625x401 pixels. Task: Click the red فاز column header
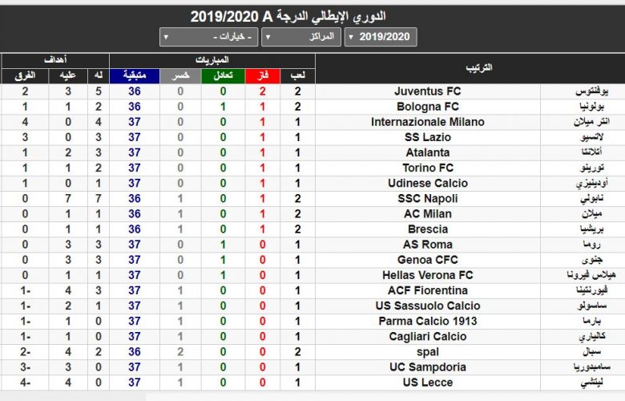[262, 75]
